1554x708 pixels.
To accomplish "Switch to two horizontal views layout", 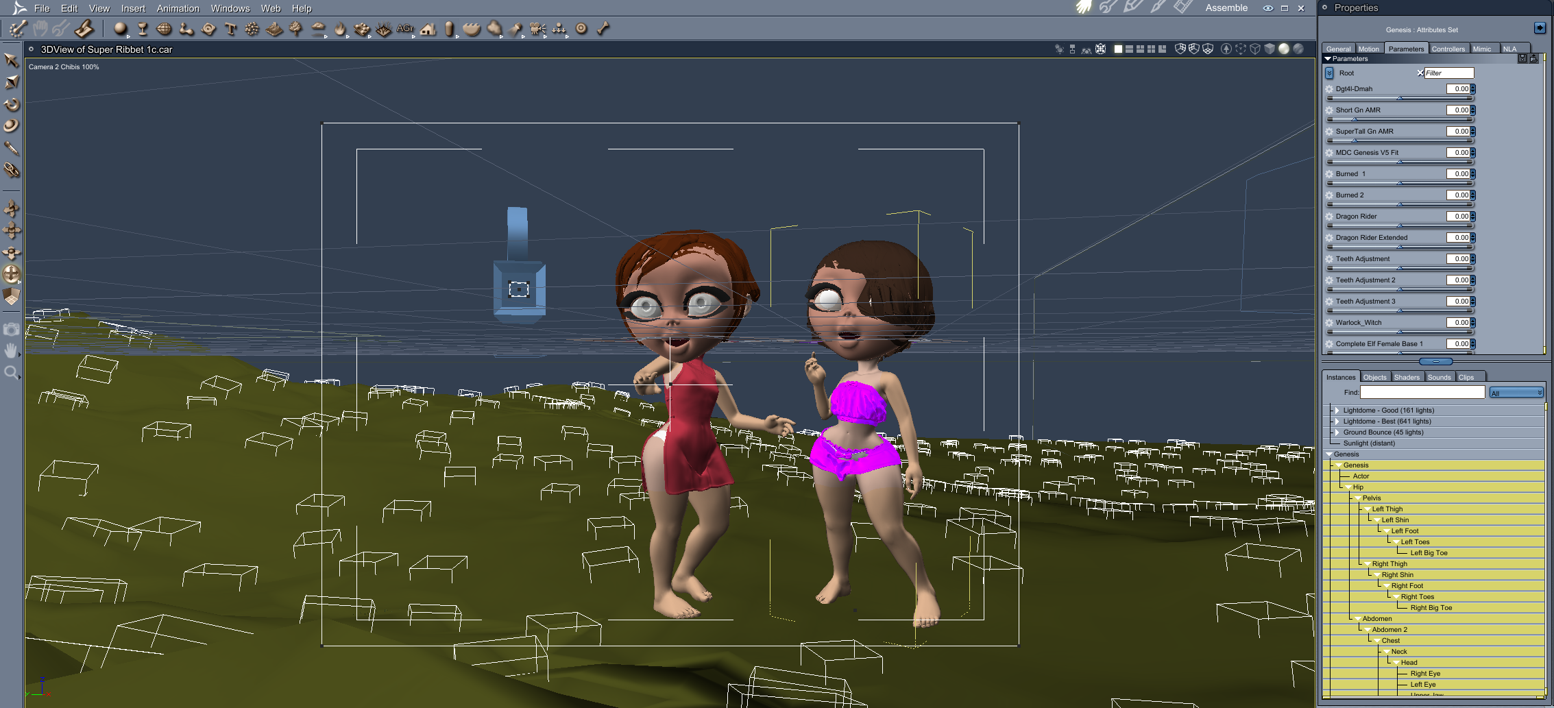I will coord(1129,49).
